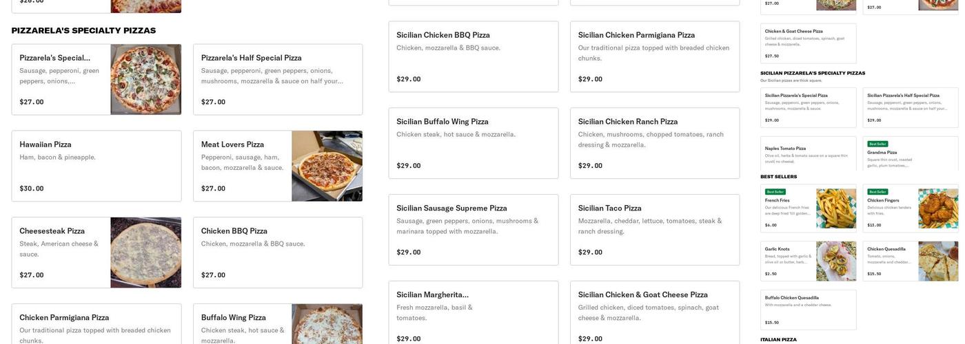Open the Chicken Parmigiana Pizza card

click(96, 324)
